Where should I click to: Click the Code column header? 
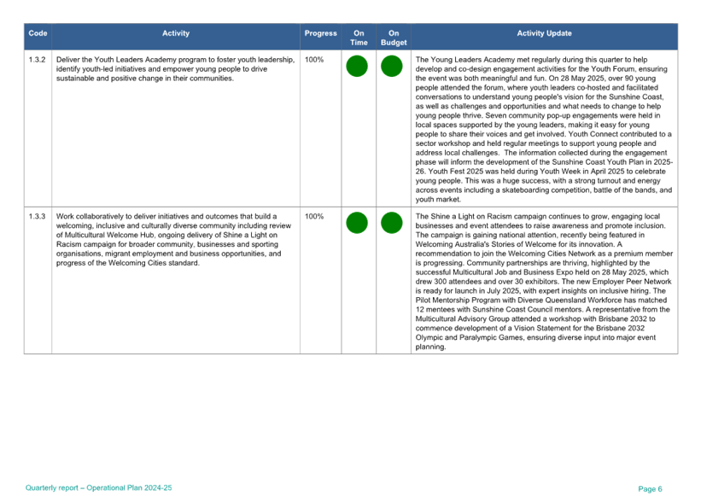pyautogui.click(x=38, y=33)
